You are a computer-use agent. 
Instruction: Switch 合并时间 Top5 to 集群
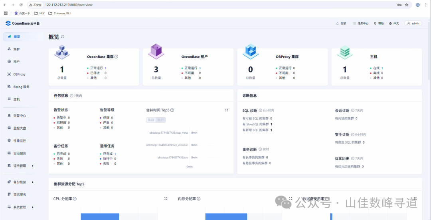point(151,120)
